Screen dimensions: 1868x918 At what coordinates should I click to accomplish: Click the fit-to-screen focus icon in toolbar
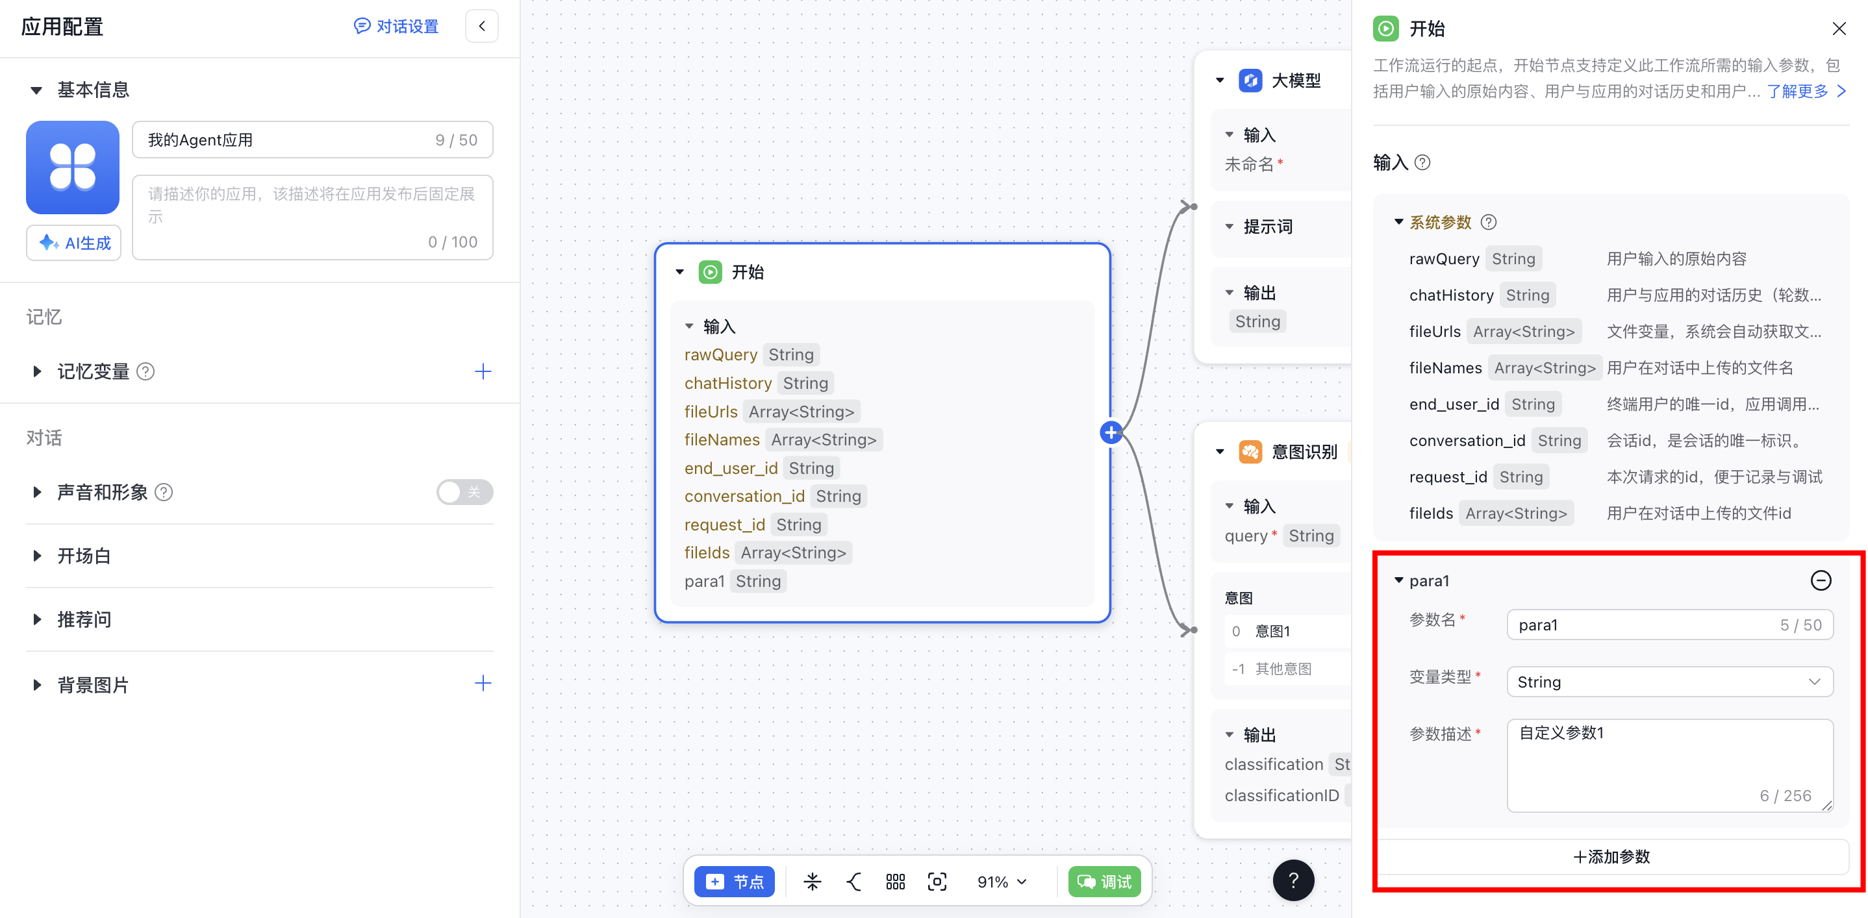click(937, 882)
